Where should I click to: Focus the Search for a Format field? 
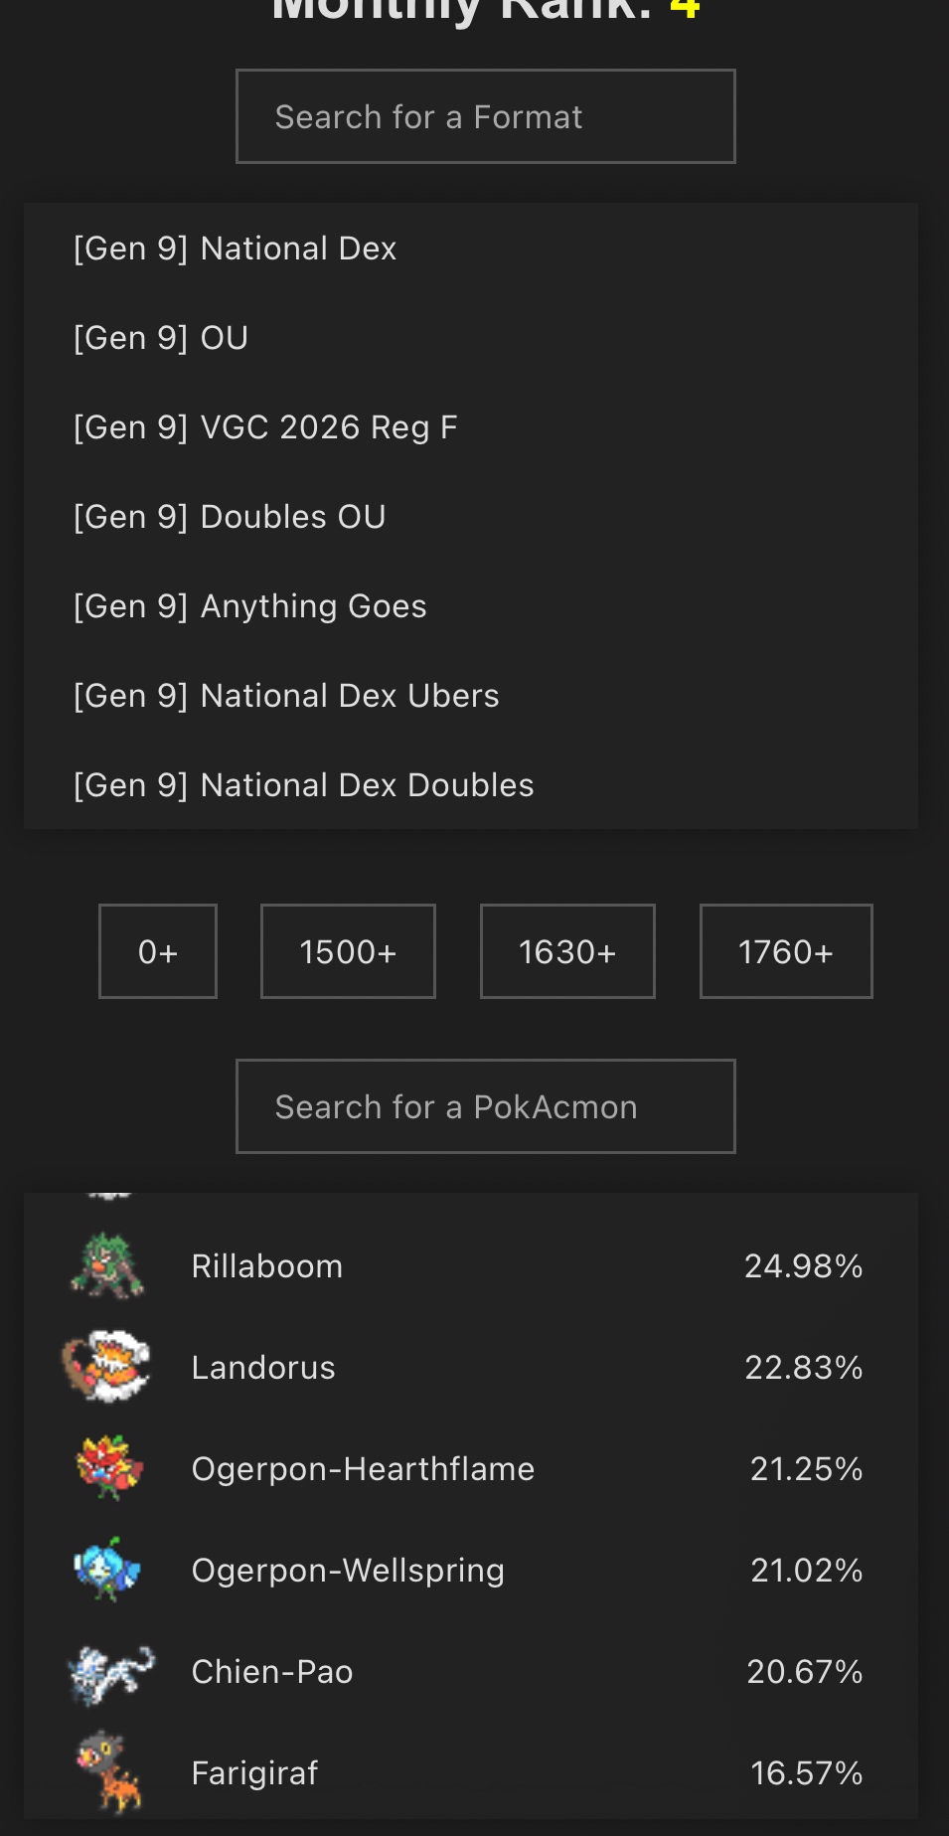[485, 116]
